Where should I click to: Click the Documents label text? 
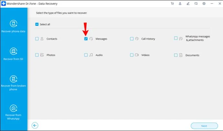[x=192, y=55]
